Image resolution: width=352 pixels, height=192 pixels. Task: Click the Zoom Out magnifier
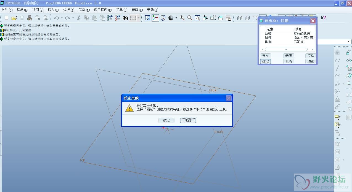190,18
